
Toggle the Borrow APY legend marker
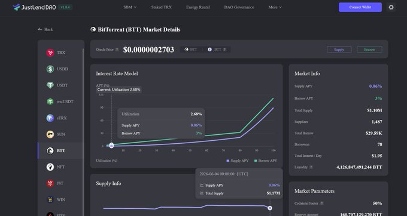pyautogui.click(x=256, y=161)
